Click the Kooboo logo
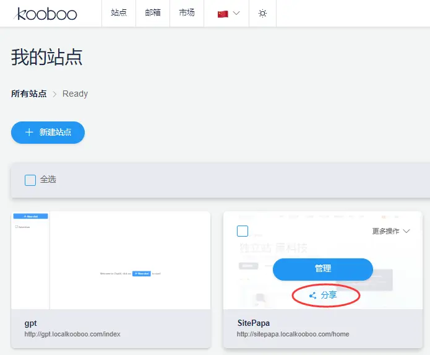 click(x=46, y=14)
